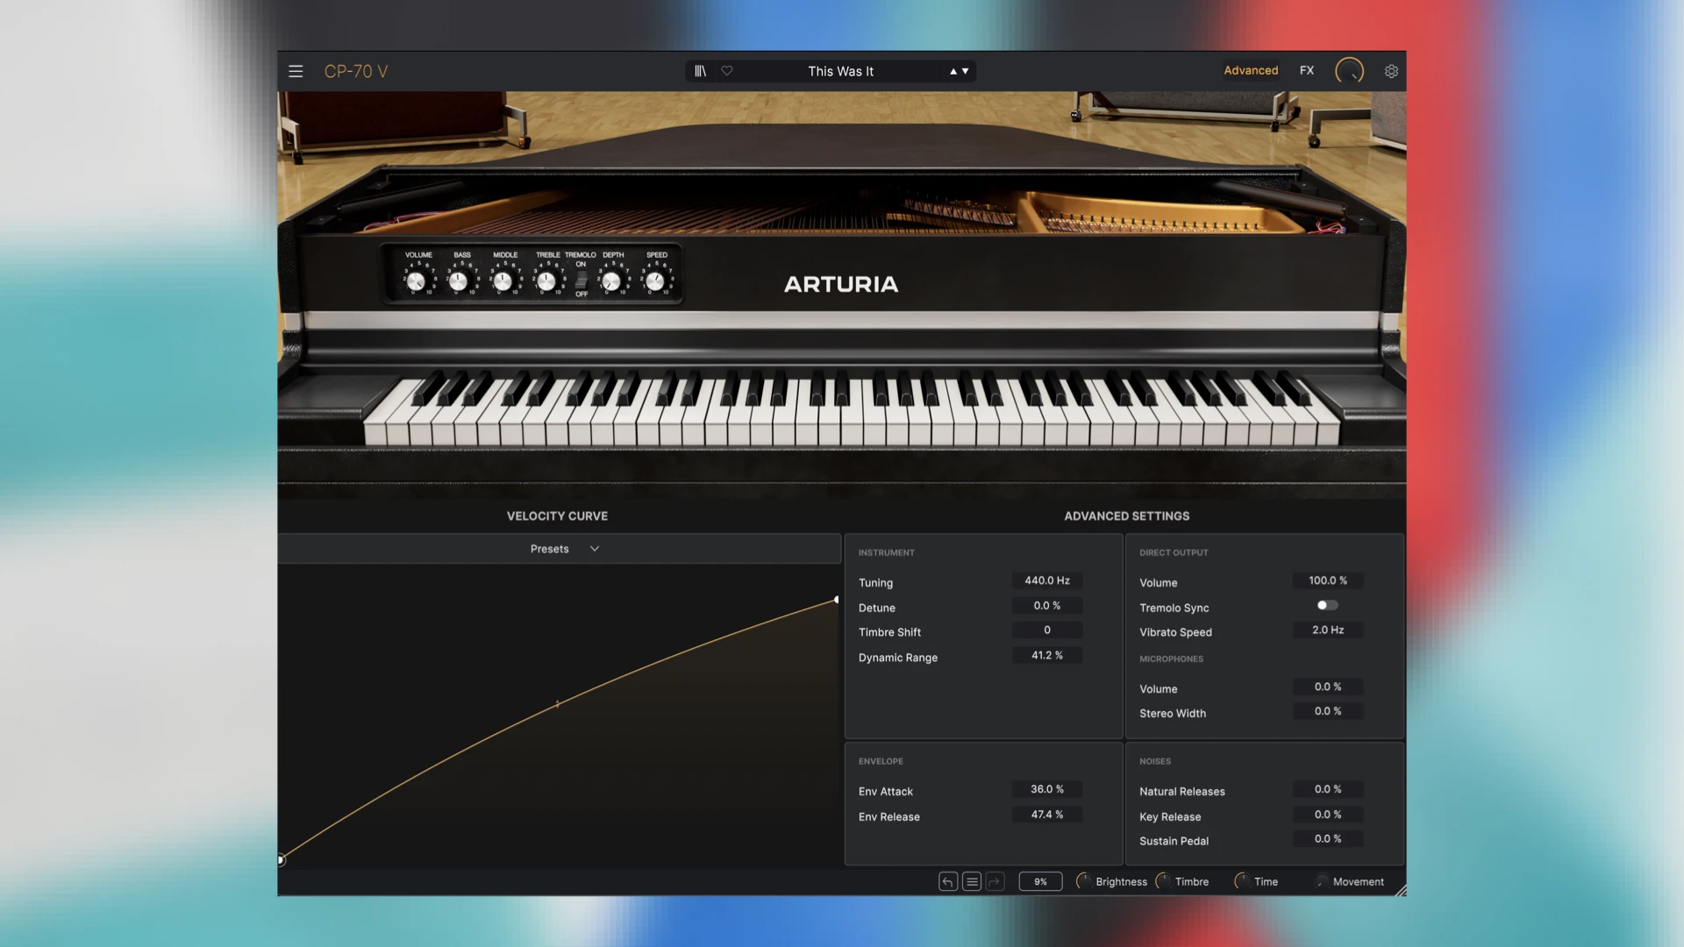Screen dimensions: 1684x947
Task: Click the Time macro knob
Action: 1242,881
